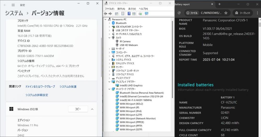
Task: Select the セキュリティ デバイス category
Action: 125,63
